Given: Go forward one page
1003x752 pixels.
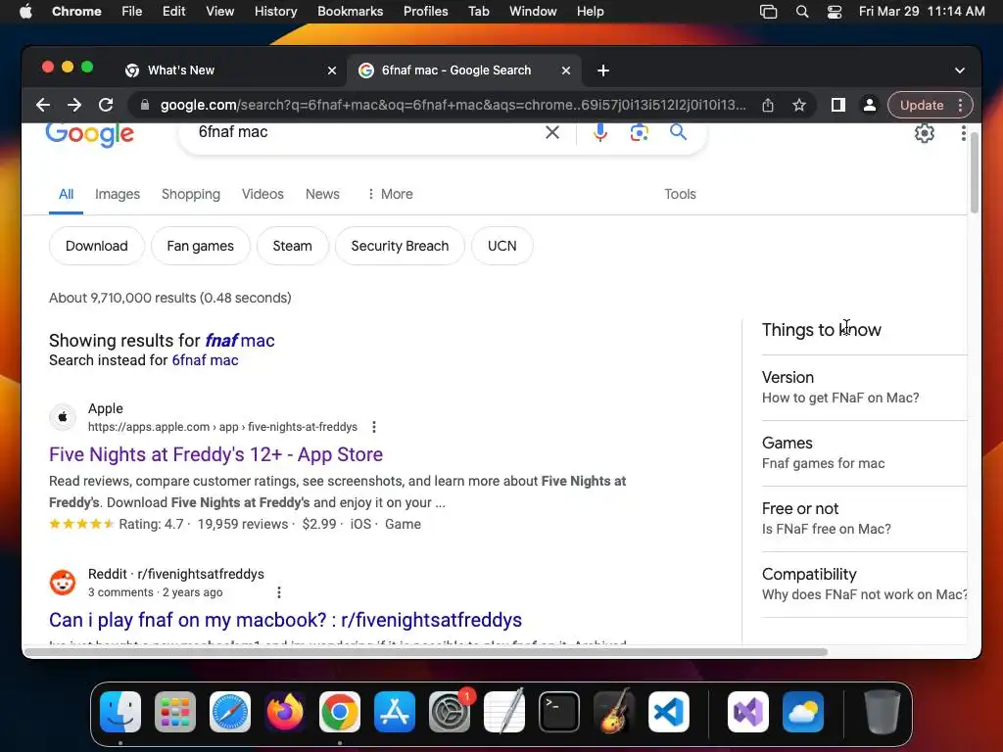Looking at the screenshot, I should [74, 105].
